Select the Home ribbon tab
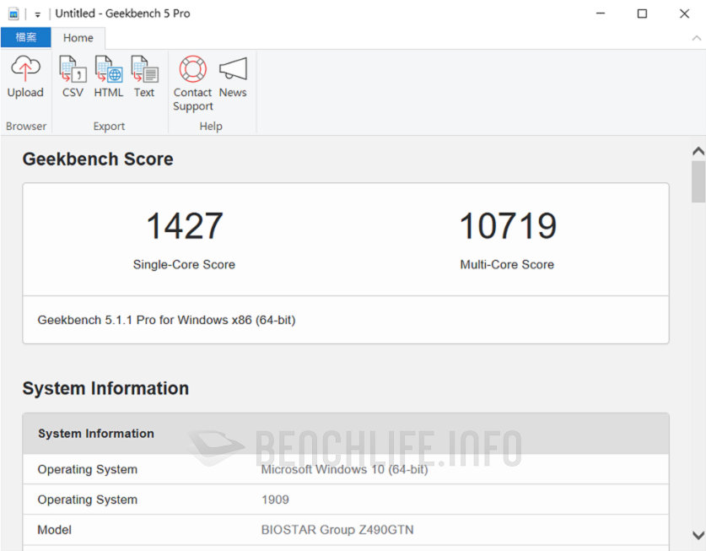Viewport: 706px width, 551px height. click(78, 37)
